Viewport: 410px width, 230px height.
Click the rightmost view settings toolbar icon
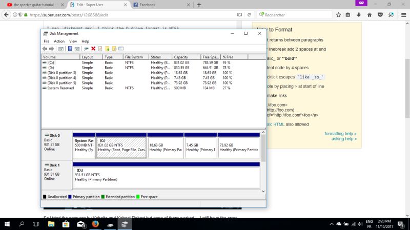121,49
